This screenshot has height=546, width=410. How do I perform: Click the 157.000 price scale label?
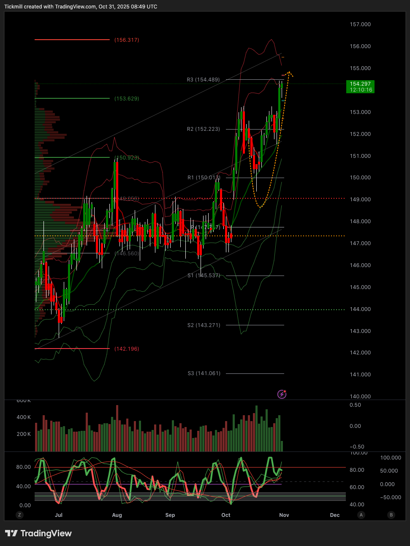click(x=360, y=24)
